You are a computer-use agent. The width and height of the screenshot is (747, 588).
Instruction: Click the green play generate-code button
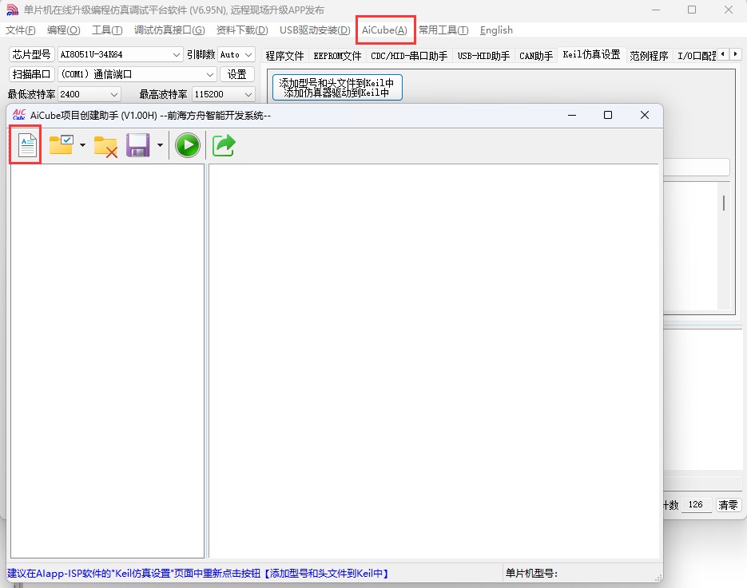coord(188,145)
